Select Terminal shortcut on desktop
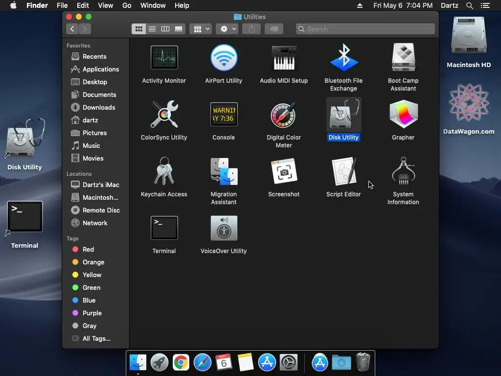Viewport: 501px width, 376px height. point(24,217)
